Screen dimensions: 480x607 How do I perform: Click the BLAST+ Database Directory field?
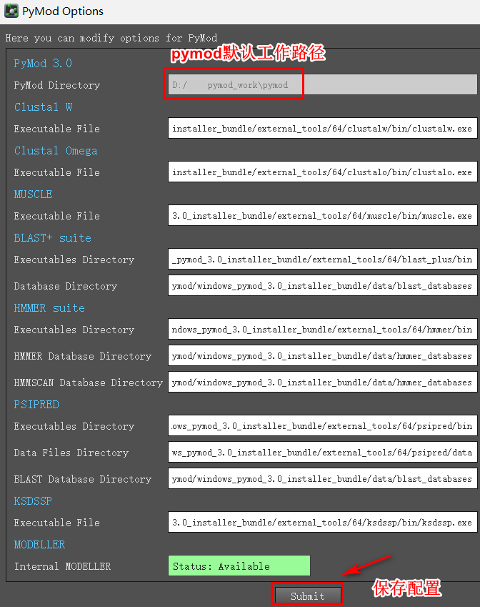323,286
